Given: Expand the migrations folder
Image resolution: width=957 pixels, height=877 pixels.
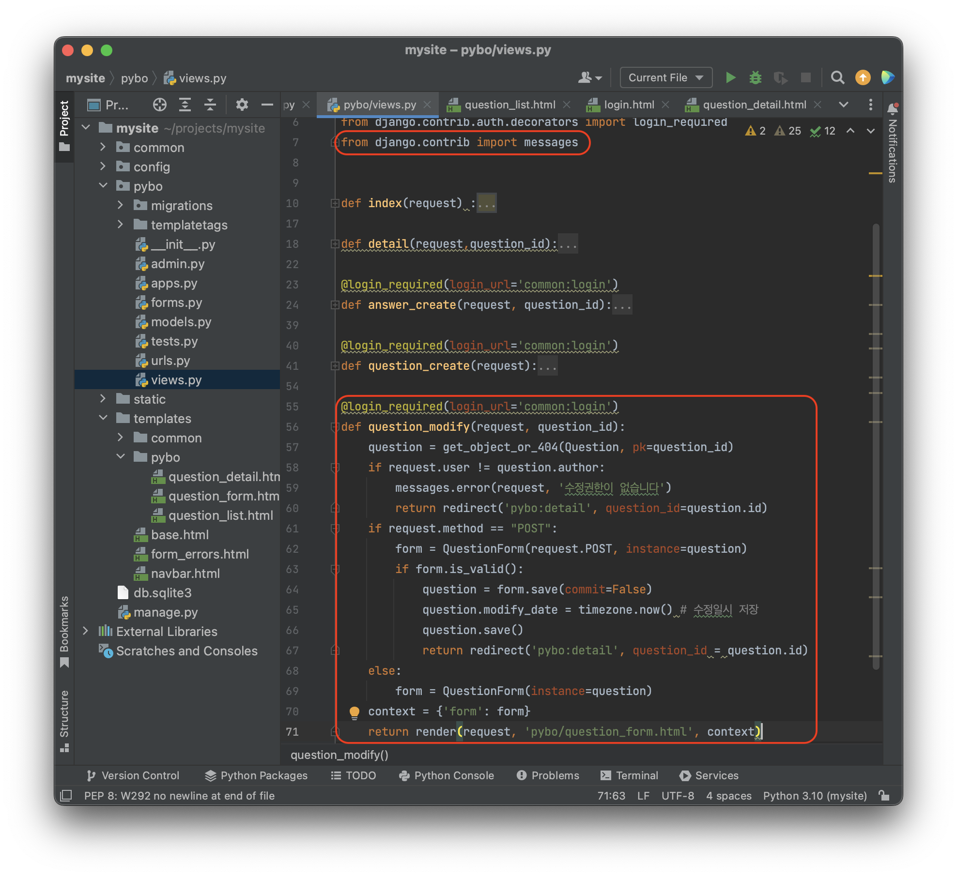Looking at the screenshot, I should click(121, 205).
